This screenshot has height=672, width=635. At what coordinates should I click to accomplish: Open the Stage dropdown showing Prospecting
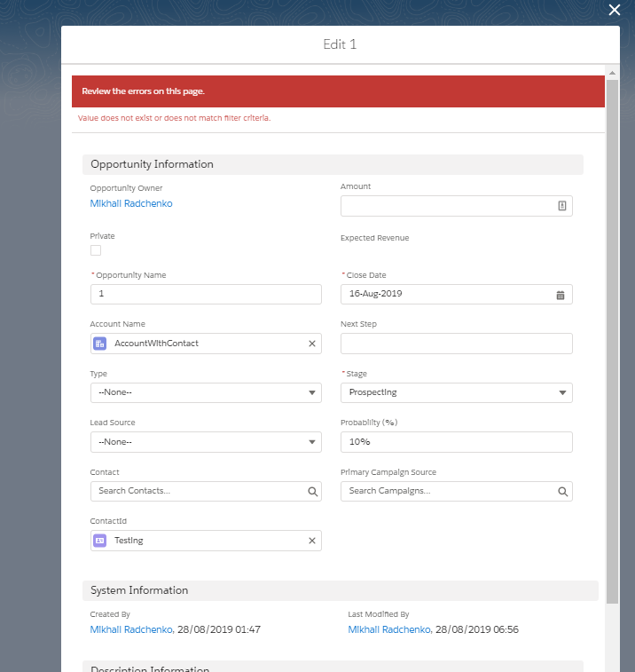click(456, 392)
